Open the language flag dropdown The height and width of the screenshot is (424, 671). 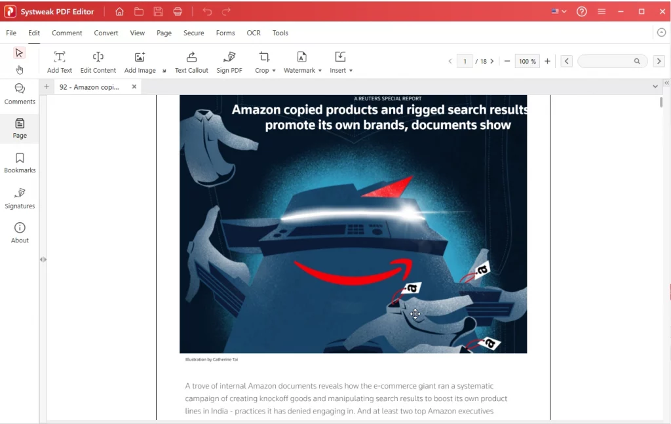tap(559, 12)
